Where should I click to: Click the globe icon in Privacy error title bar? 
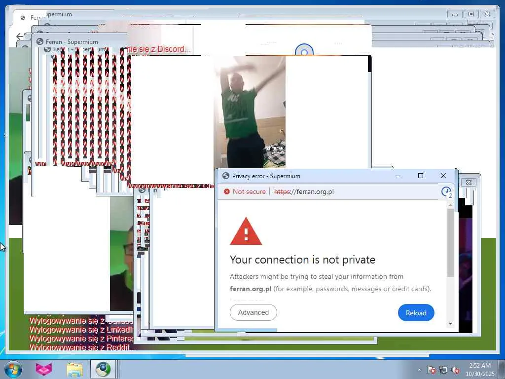click(x=226, y=176)
